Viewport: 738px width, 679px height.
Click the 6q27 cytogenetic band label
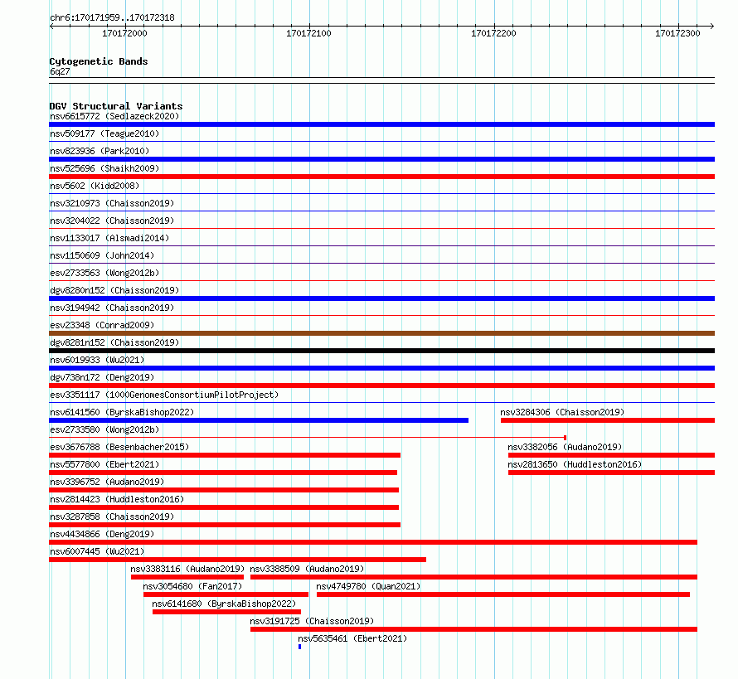(60, 71)
